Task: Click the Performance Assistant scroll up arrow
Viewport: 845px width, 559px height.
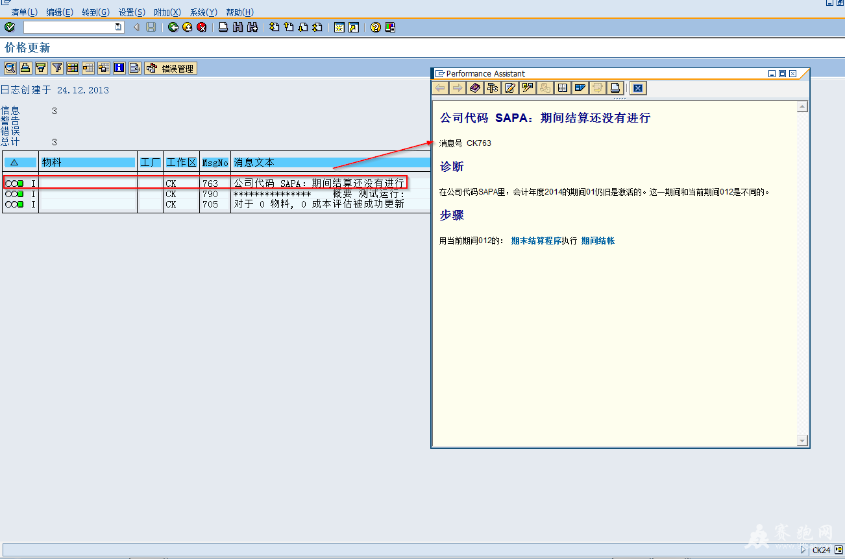Action: 802,106
